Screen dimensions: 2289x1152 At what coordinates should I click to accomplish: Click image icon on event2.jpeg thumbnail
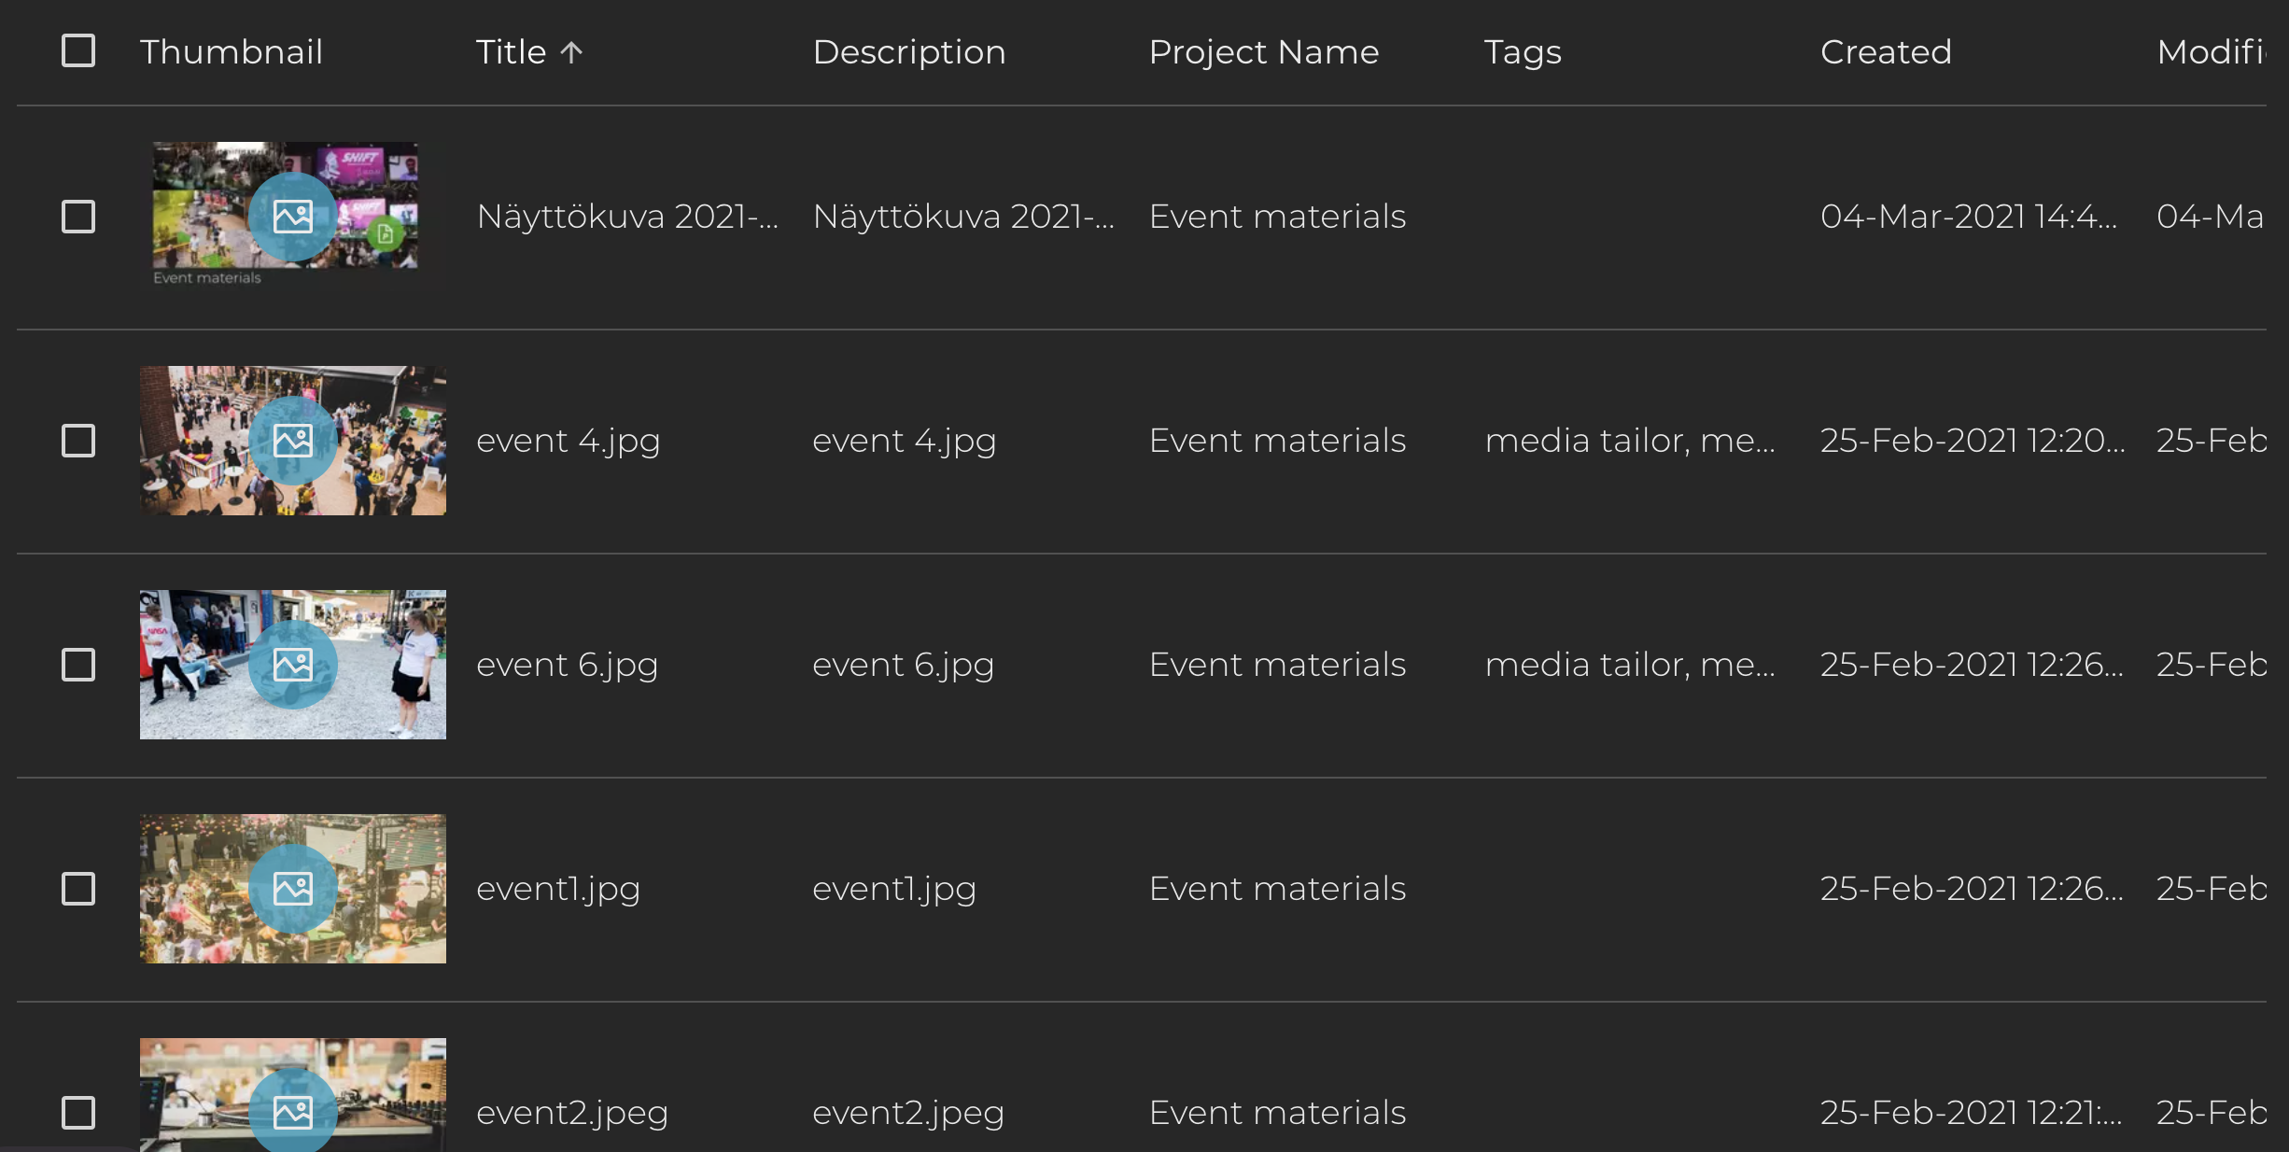point(292,1111)
